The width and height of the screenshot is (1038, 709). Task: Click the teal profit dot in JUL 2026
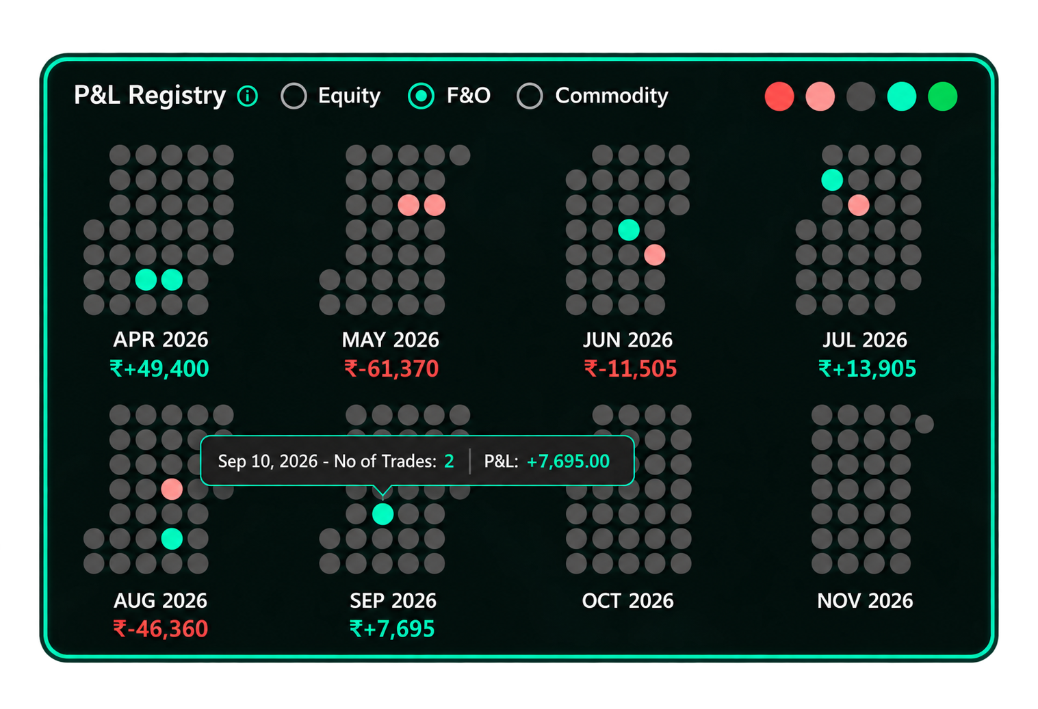tap(832, 180)
